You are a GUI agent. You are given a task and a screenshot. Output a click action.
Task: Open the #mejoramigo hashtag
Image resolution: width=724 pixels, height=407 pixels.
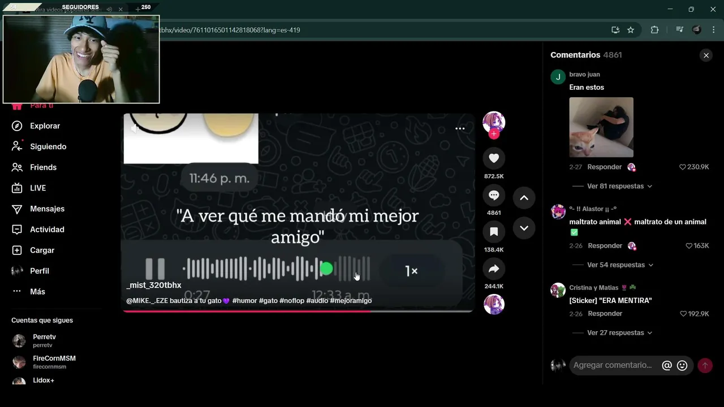point(351,301)
